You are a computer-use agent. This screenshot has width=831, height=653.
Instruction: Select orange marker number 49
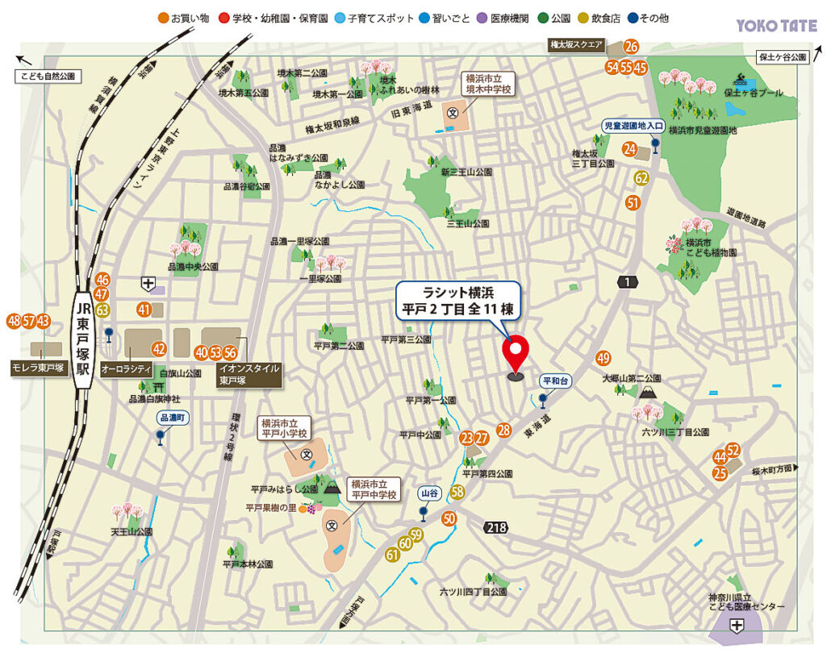coord(603,358)
